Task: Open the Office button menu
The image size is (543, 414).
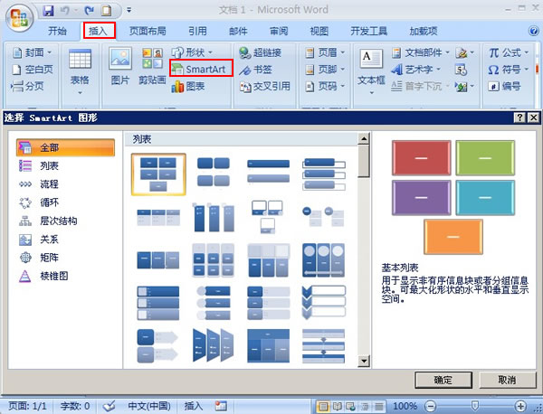Action: point(19,18)
